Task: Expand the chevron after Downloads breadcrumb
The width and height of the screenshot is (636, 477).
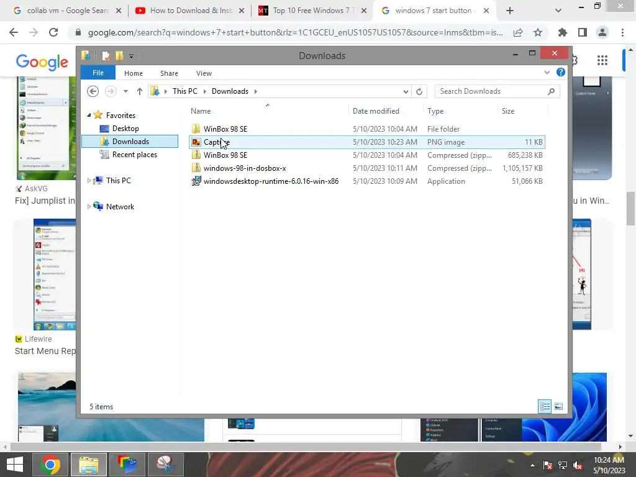Action: [255, 91]
